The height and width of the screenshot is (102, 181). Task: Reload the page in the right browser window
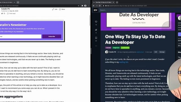pyautogui.click(x=100, y=6)
